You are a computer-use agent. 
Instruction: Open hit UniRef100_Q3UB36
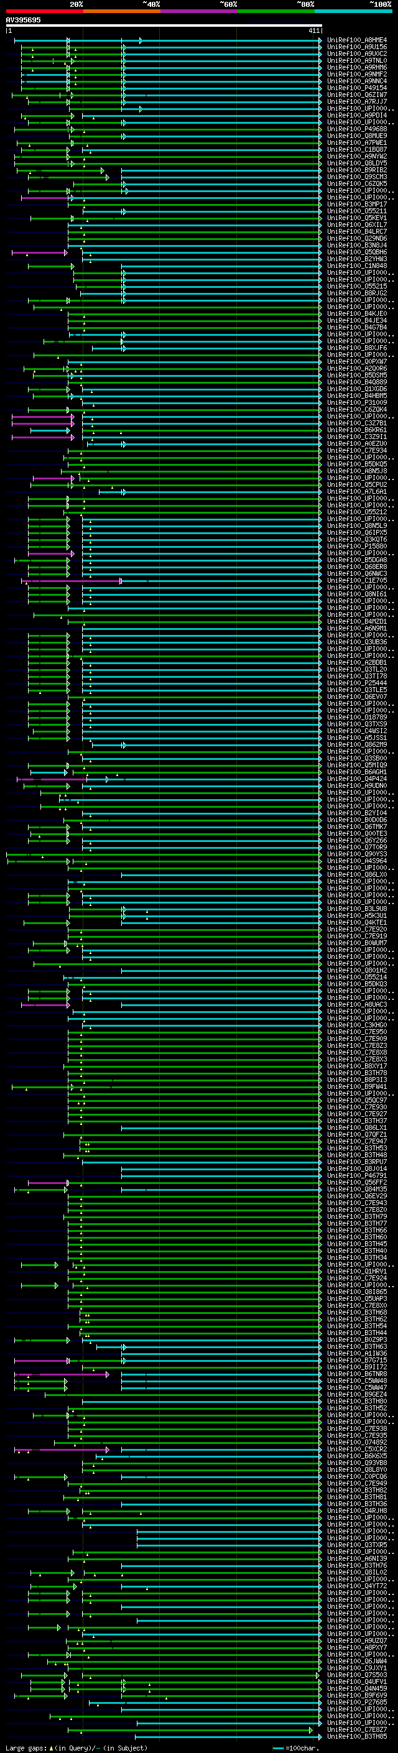pos(357,642)
